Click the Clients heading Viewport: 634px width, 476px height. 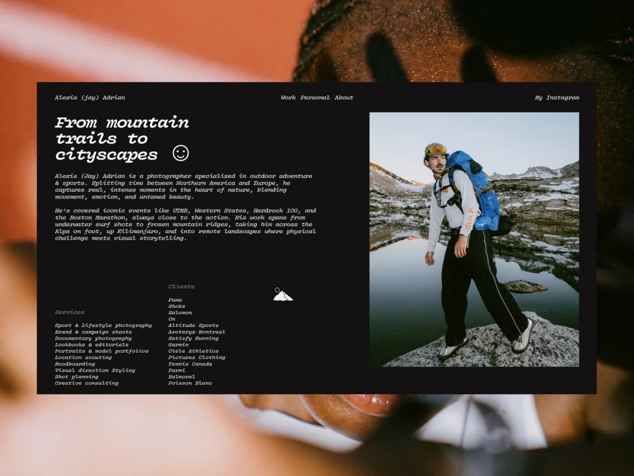pyautogui.click(x=181, y=287)
